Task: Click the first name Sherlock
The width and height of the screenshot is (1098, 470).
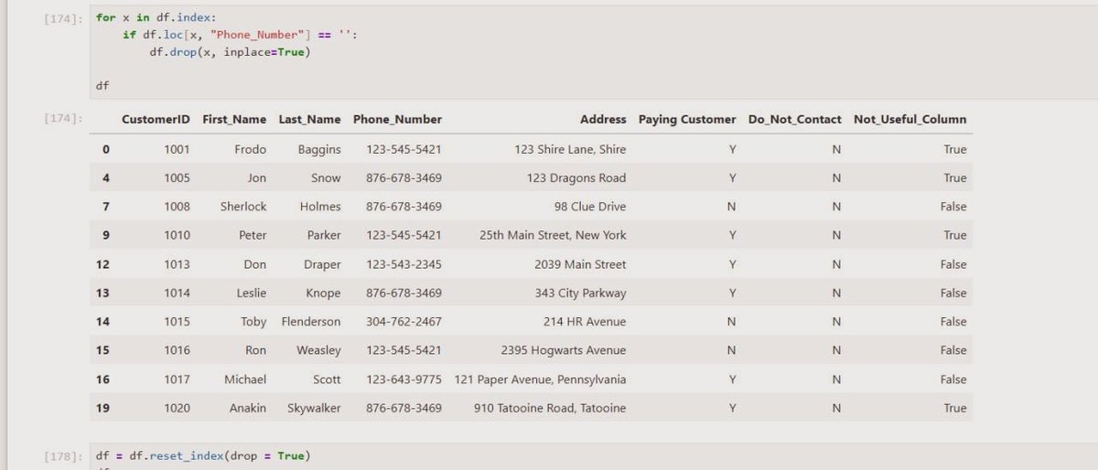Action: pos(243,207)
